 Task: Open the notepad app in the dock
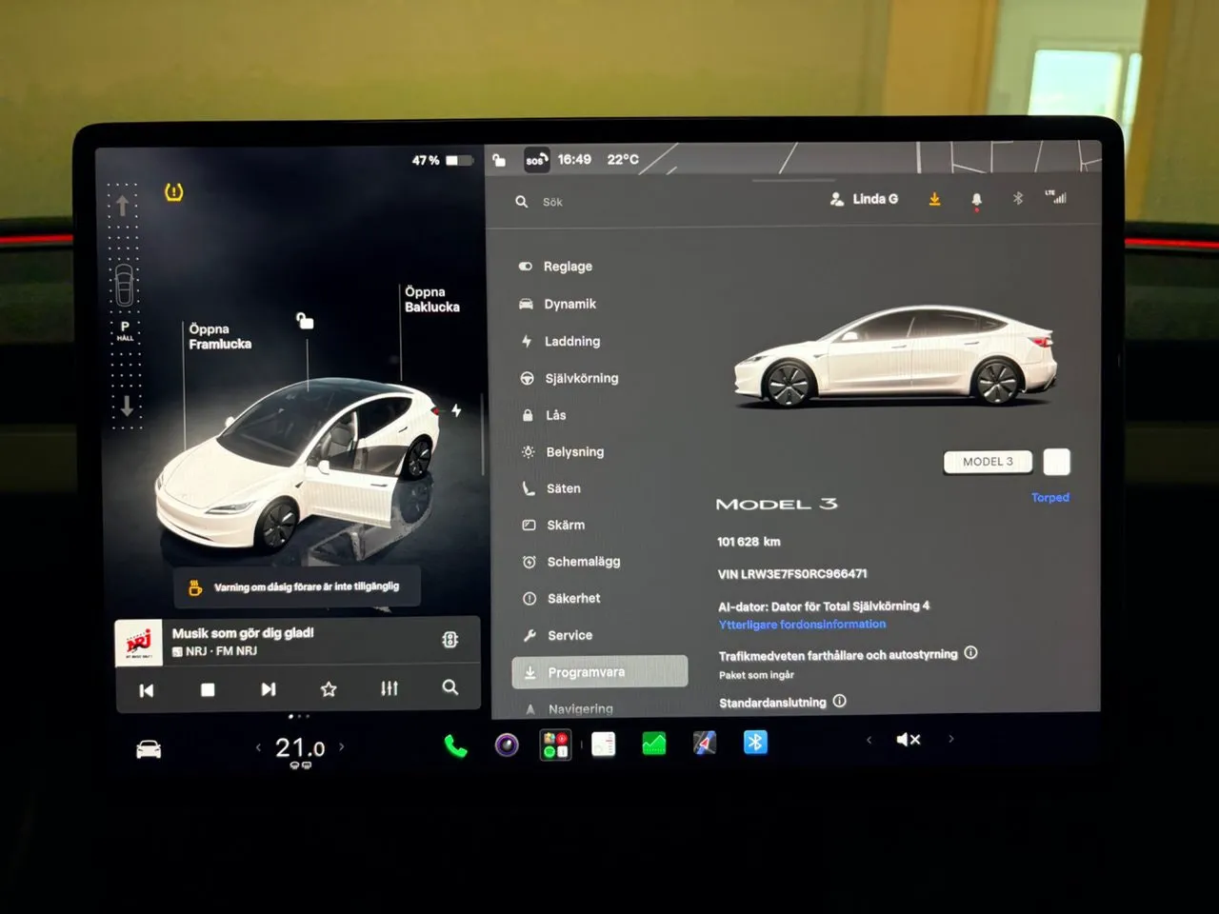click(604, 744)
